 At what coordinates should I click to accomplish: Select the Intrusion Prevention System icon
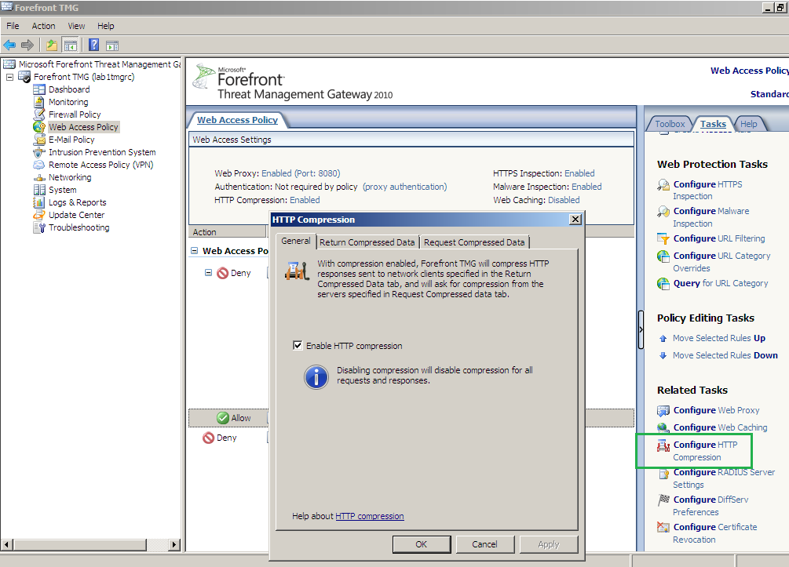coord(39,152)
